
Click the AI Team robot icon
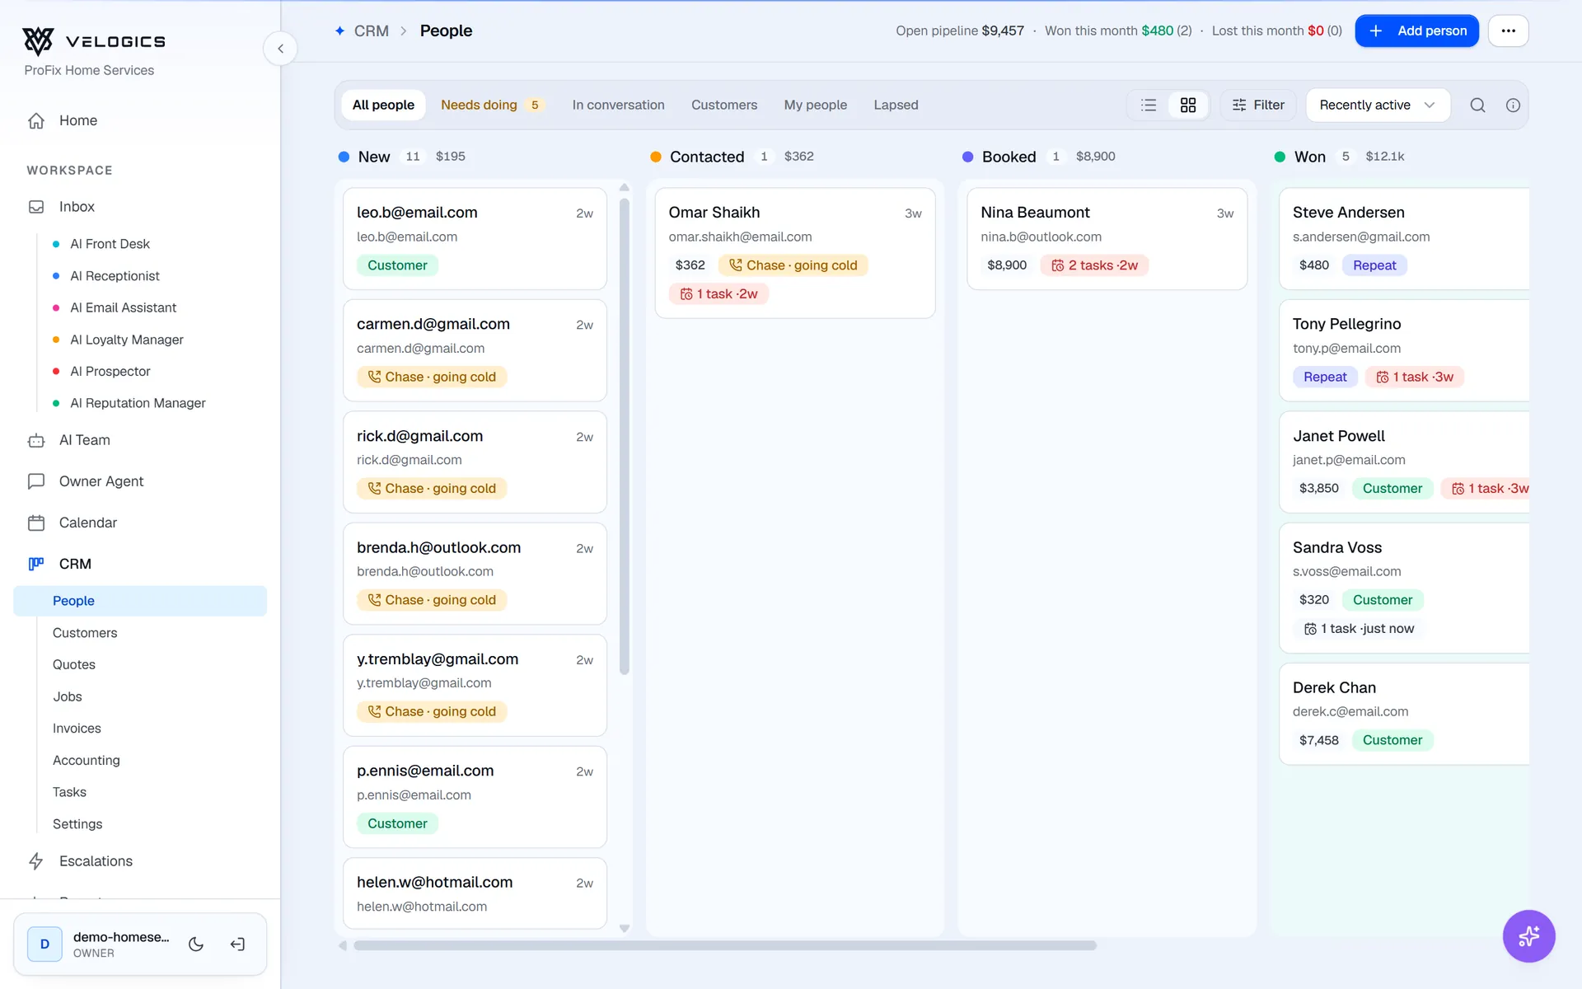[x=36, y=440]
